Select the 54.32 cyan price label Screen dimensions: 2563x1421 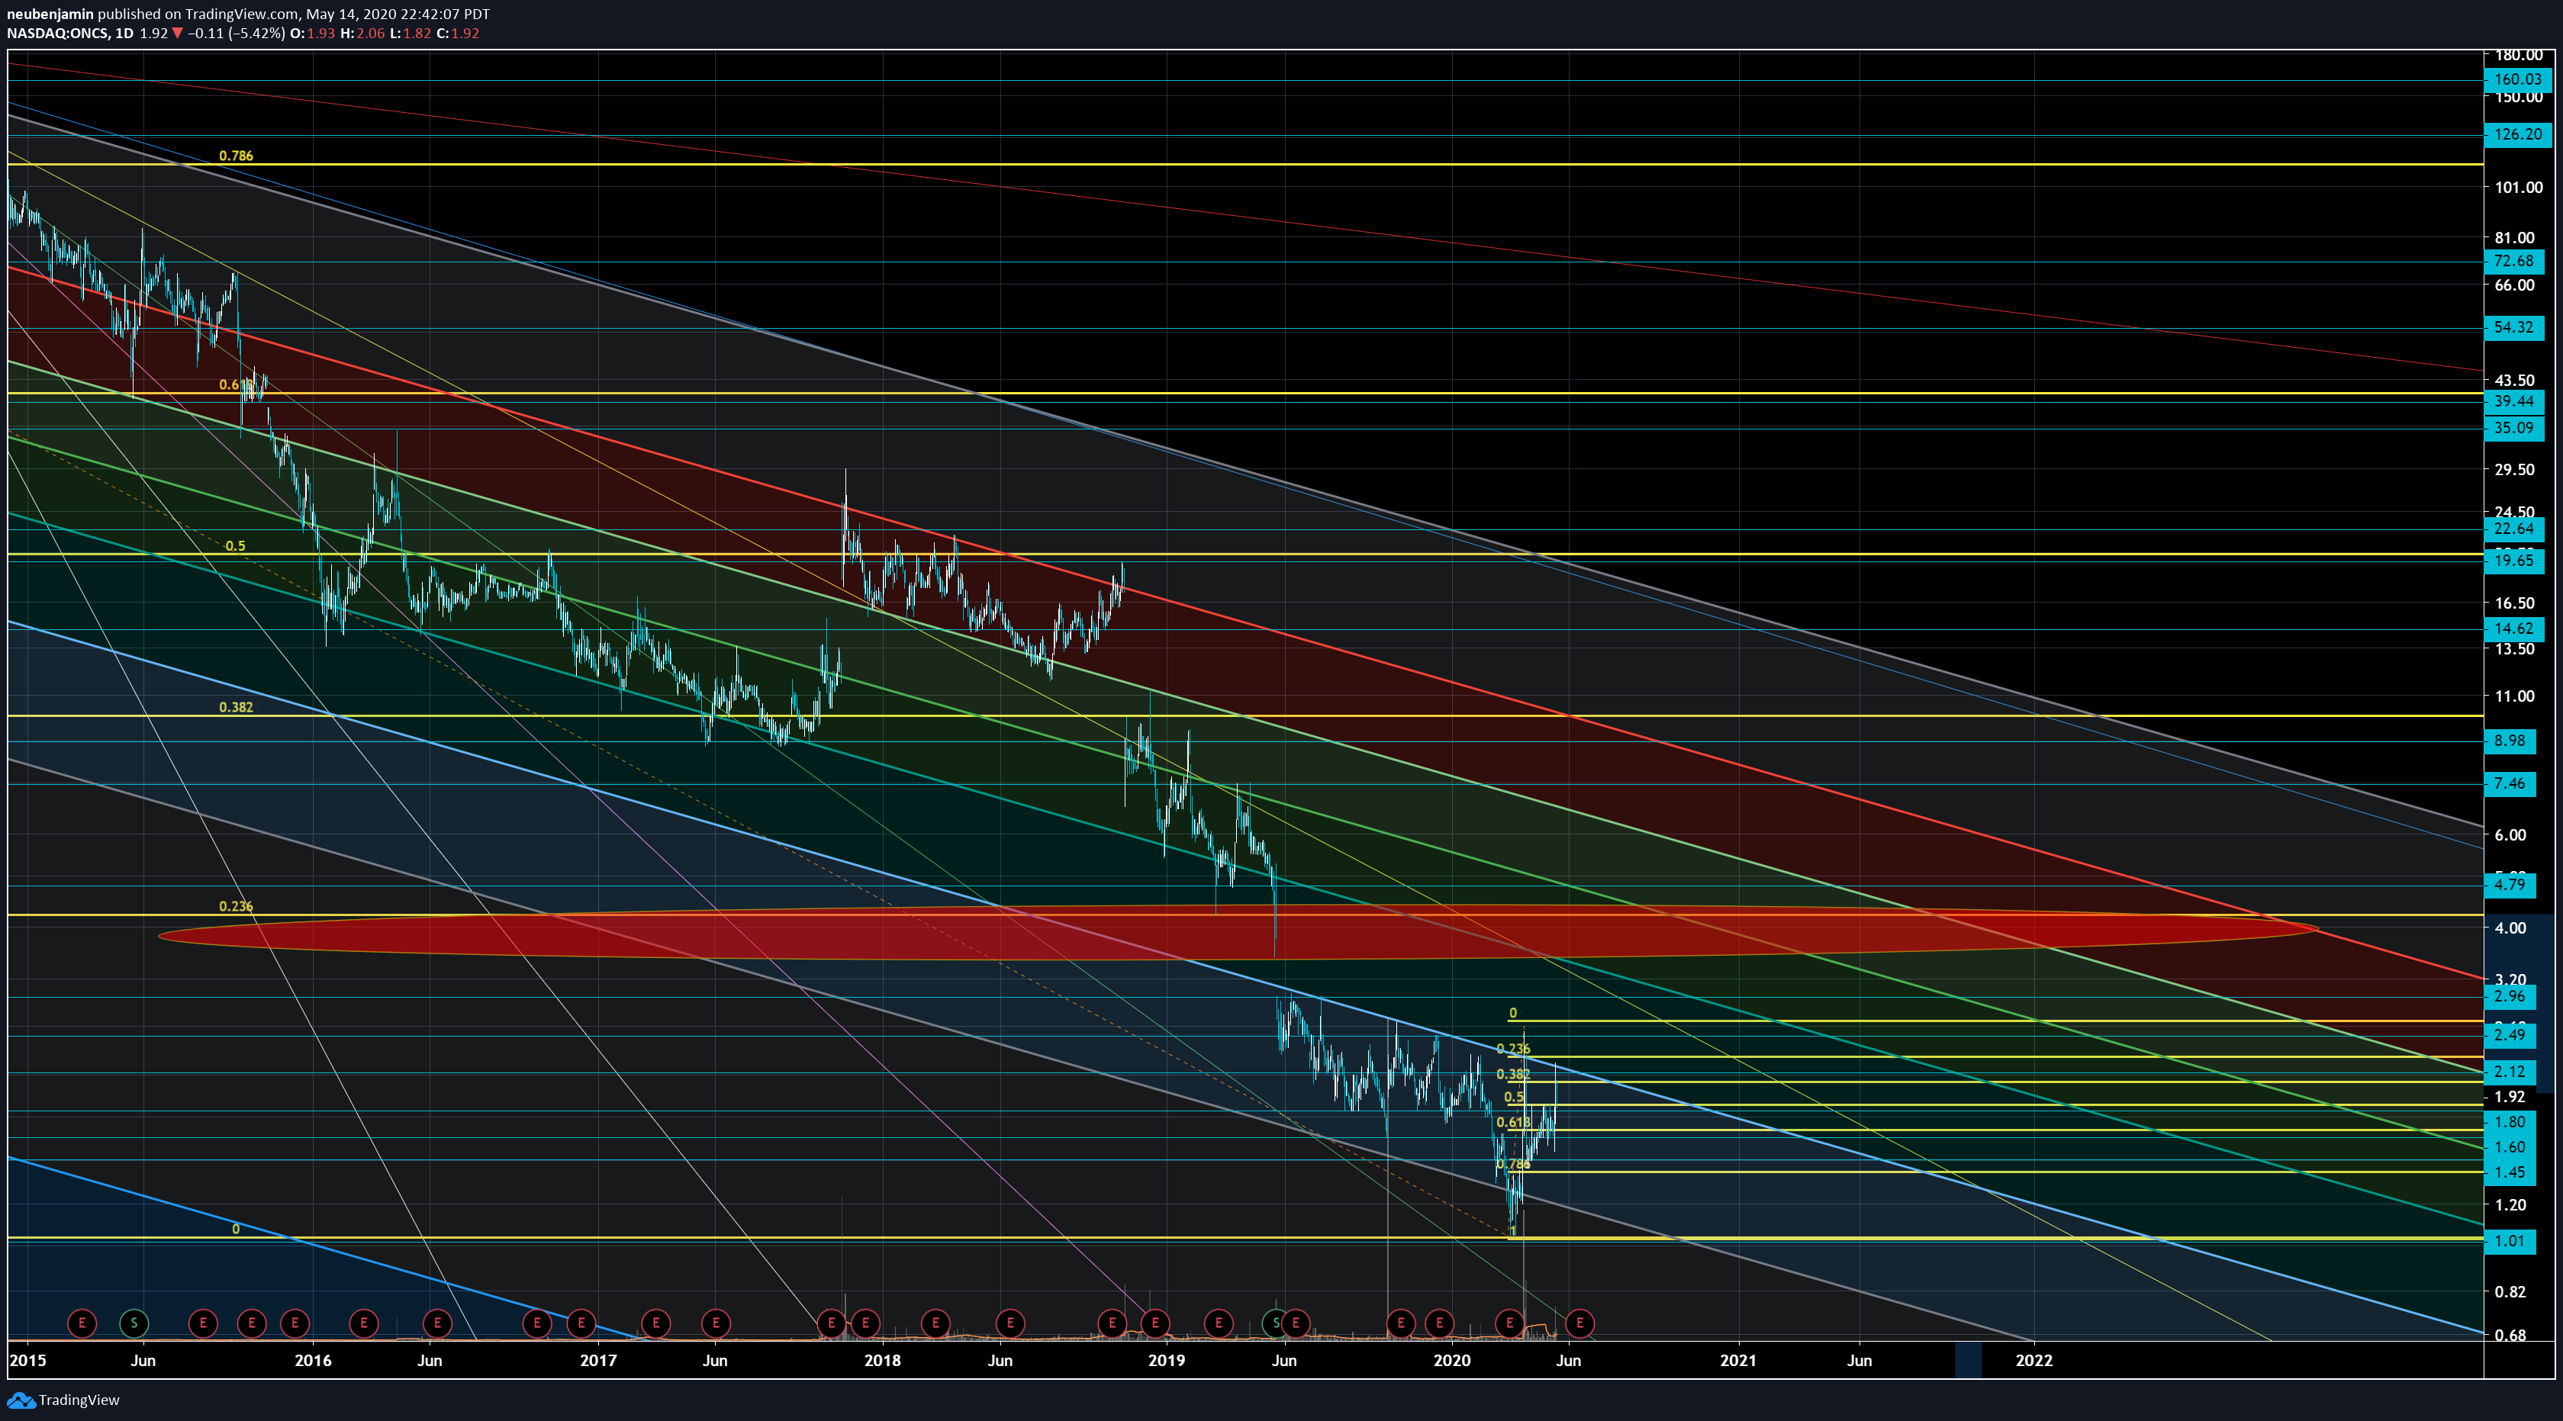pos(2514,327)
